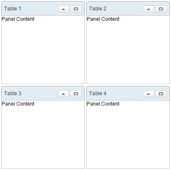
Task: Click Panel Content text in Table 4
Action: 103,104
